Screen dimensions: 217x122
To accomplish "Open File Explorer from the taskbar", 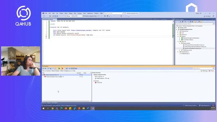I will 84,108.
